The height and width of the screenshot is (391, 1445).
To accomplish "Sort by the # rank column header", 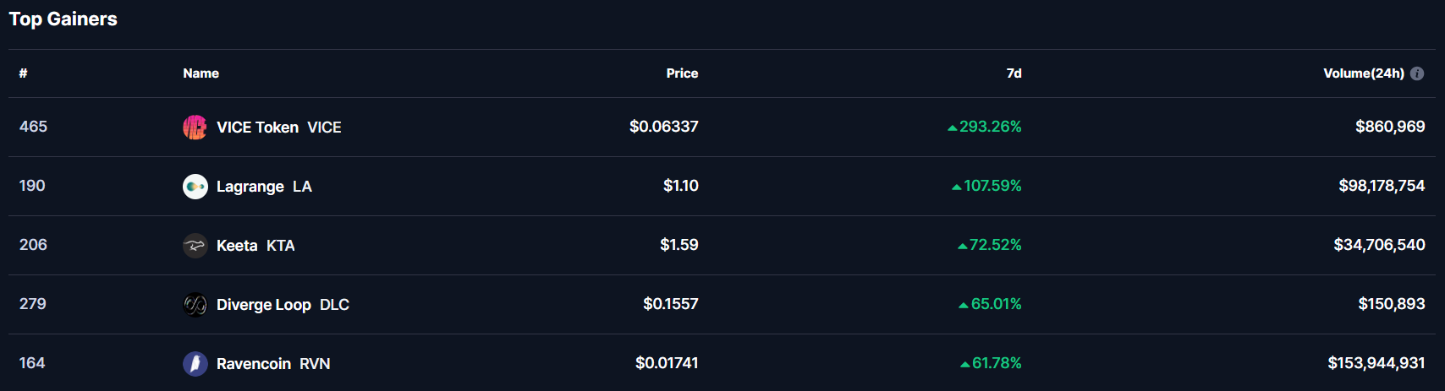I will pyautogui.click(x=24, y=73).
